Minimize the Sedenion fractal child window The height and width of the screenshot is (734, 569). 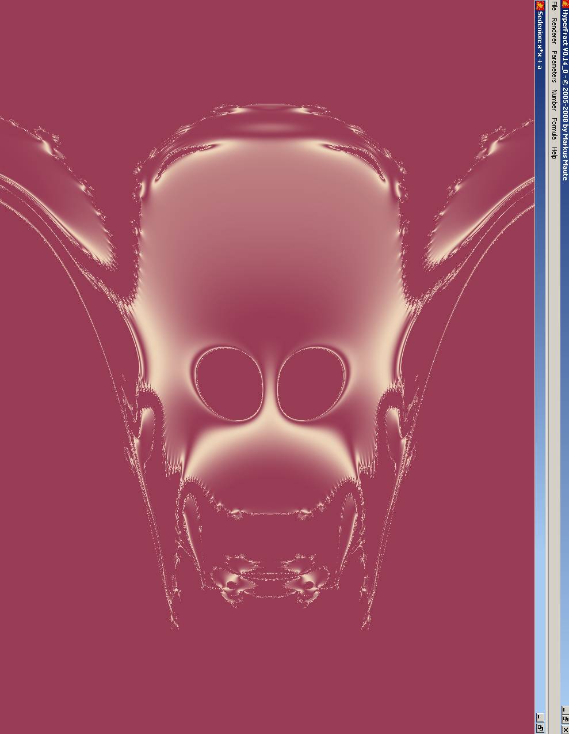tap(540, 717)
